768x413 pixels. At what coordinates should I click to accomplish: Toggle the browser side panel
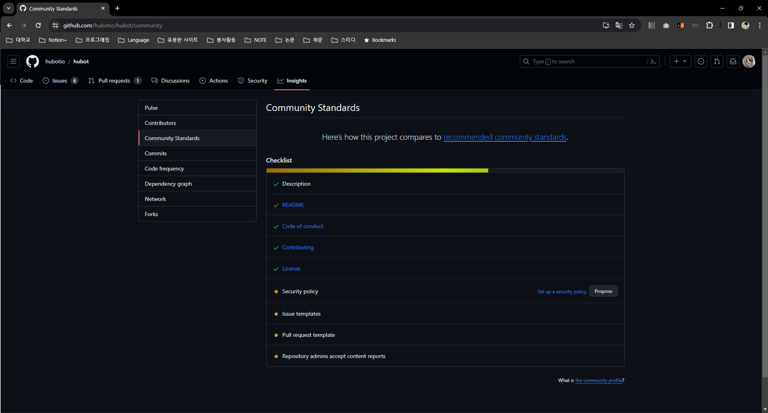[x=731, y=25]
